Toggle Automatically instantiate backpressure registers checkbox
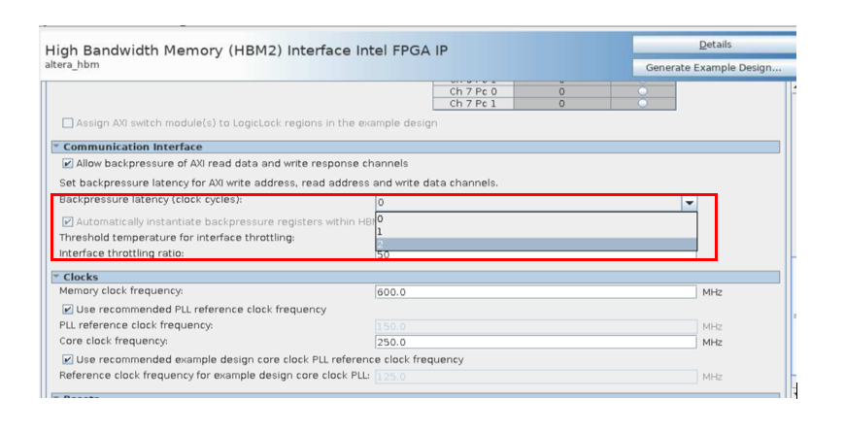The width and height of the screenshot is (844, 432). 68,221
